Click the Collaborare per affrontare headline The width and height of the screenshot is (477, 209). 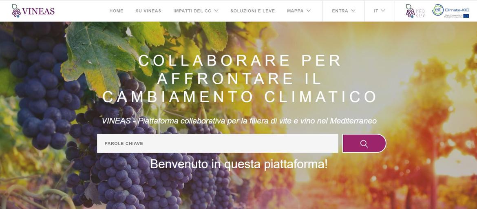click(239, 78)
